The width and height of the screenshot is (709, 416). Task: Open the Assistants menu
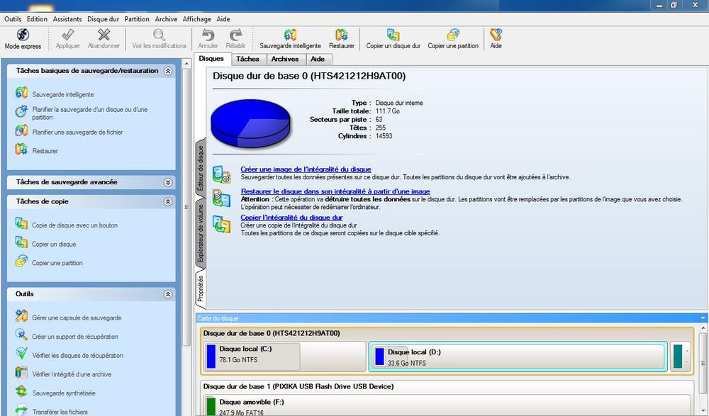[67, 19]
